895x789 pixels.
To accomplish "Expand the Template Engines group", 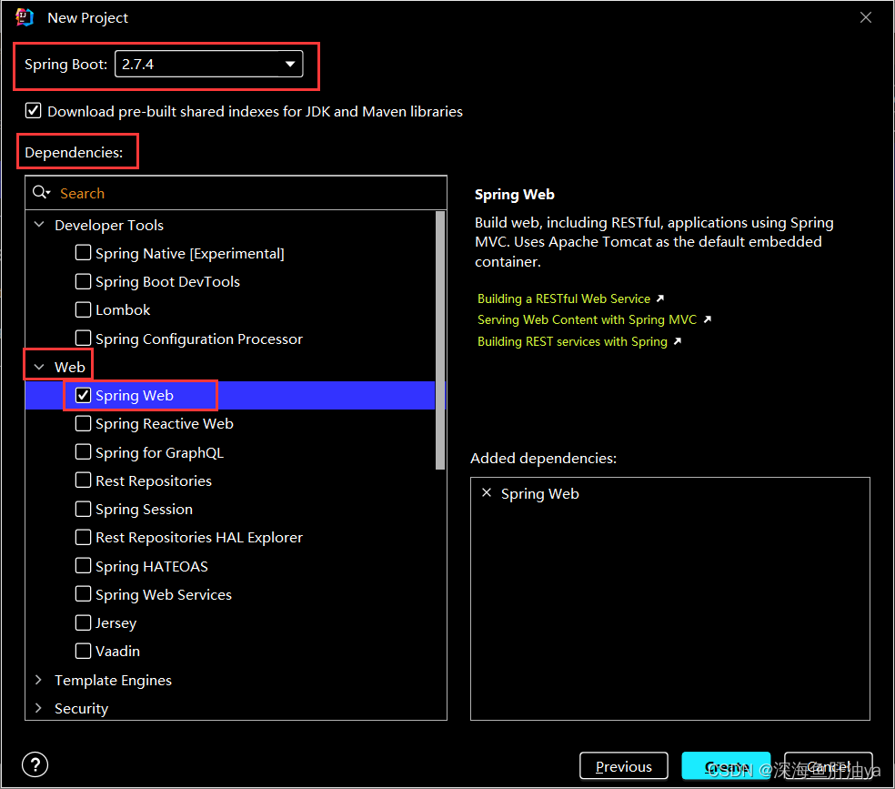I will pyautogui.click(x=39, y=680).
